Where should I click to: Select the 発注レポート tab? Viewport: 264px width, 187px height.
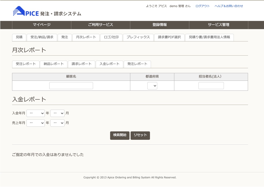(x=137, y=64)
